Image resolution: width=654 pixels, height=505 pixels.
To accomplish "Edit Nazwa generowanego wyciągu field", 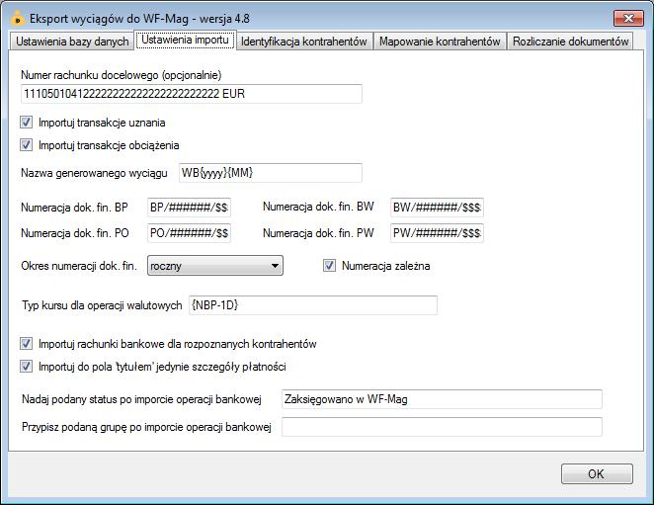I will click(x=271, y=173).
